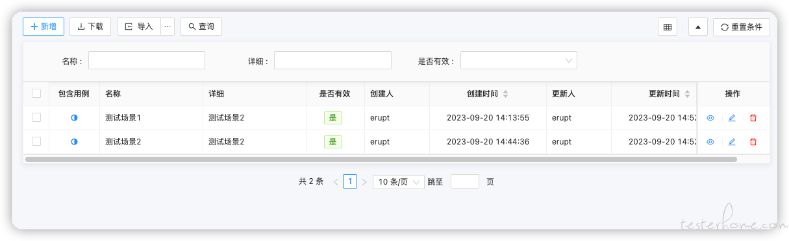Focus the 名称 filter input

(x=147, y=61)
